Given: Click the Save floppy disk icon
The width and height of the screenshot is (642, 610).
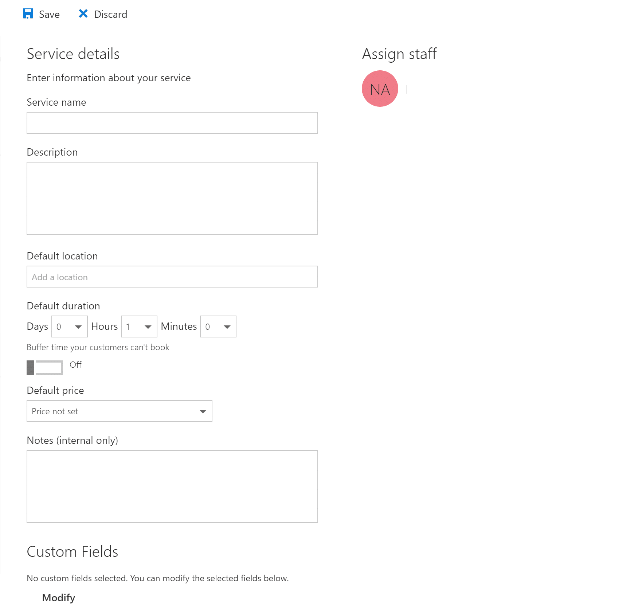Looking at the screenshot, I should coord(28,14).
